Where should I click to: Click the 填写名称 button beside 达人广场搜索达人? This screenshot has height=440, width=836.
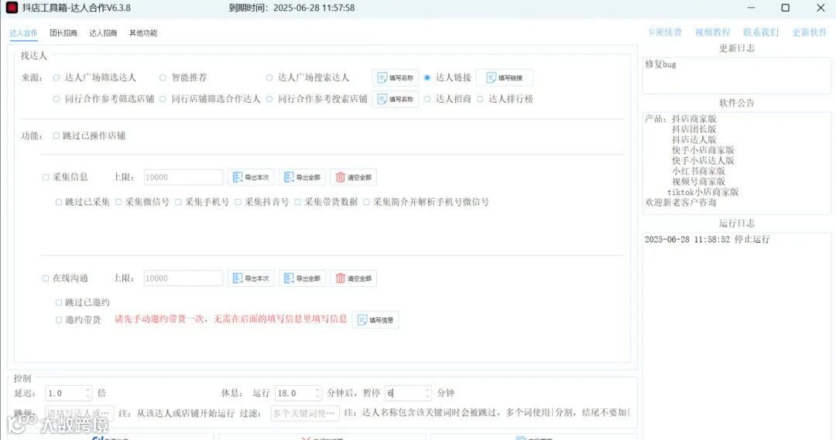point(395,78)
